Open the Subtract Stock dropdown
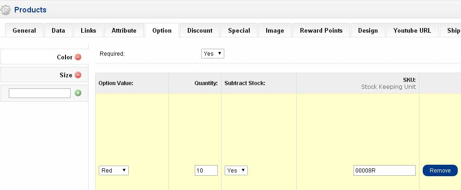Screen dimensions: 461x190 pyautogui.click(x=236, y=170)
